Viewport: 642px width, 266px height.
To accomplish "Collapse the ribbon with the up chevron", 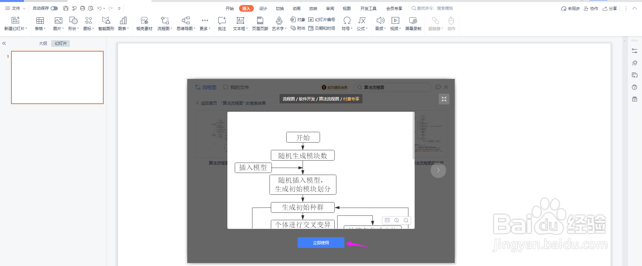I will tap(635, 8).
